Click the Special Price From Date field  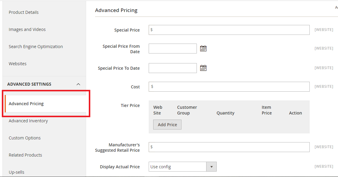point(173,48)
